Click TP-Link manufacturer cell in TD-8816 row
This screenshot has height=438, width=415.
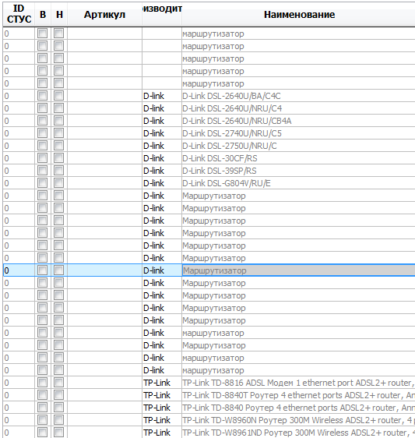(x=162, y=383)
